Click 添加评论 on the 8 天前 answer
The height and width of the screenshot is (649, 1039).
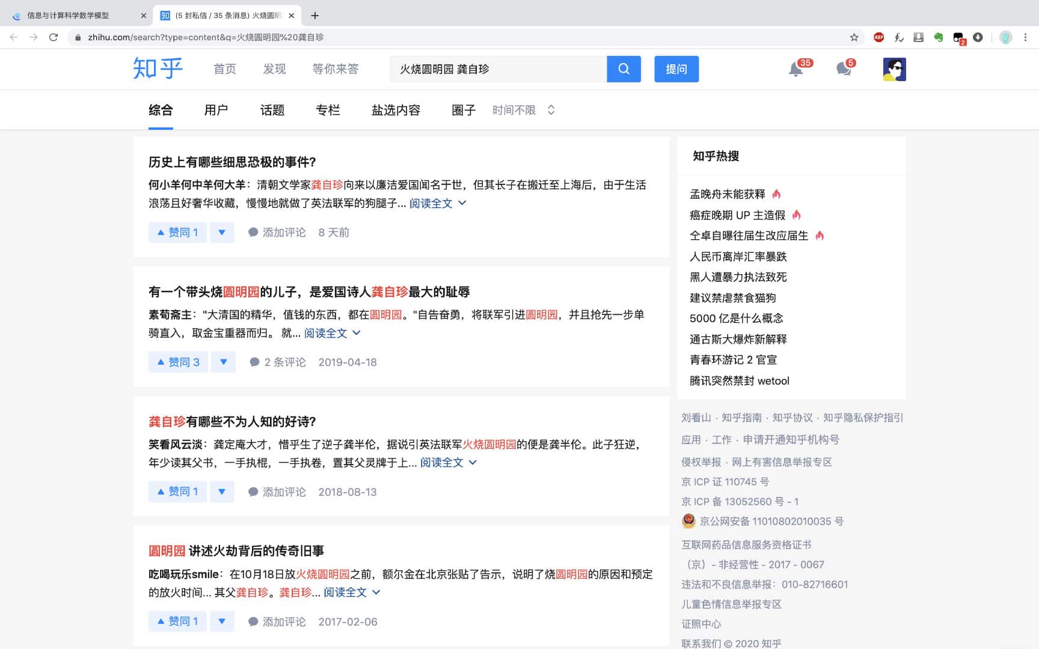277,233
